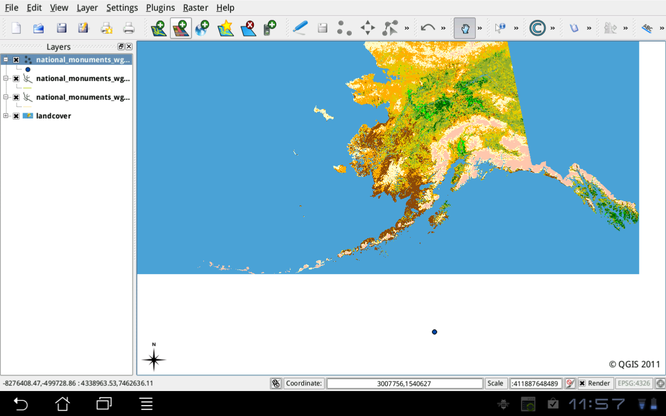
Task: Open the Raster menu
Action: click(x=195, y=8)
